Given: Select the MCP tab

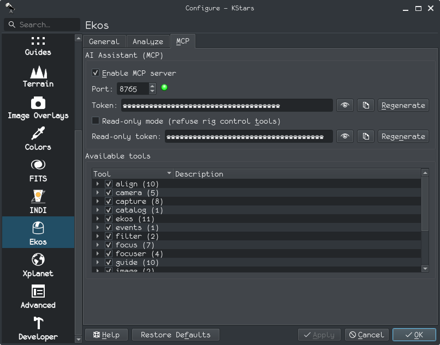Looking at the screenshot, I should [x=183, y=41].
